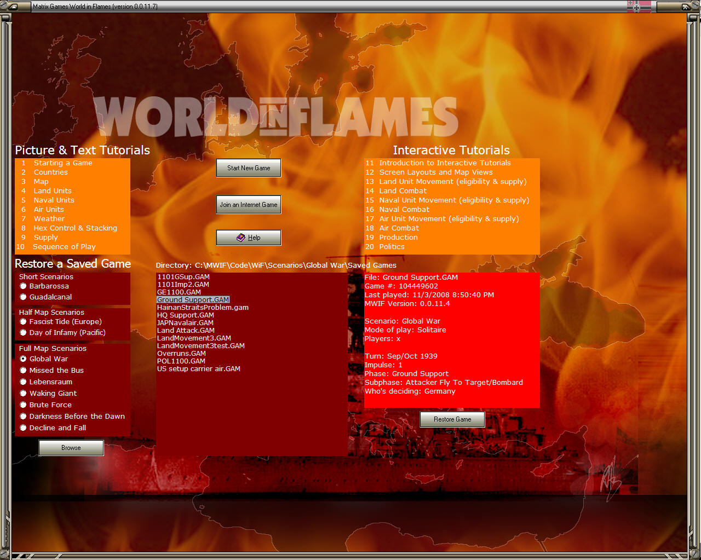The image size is (701, 560).
Task: Select the Barbarossa scenario
Action: pos(44,286)
